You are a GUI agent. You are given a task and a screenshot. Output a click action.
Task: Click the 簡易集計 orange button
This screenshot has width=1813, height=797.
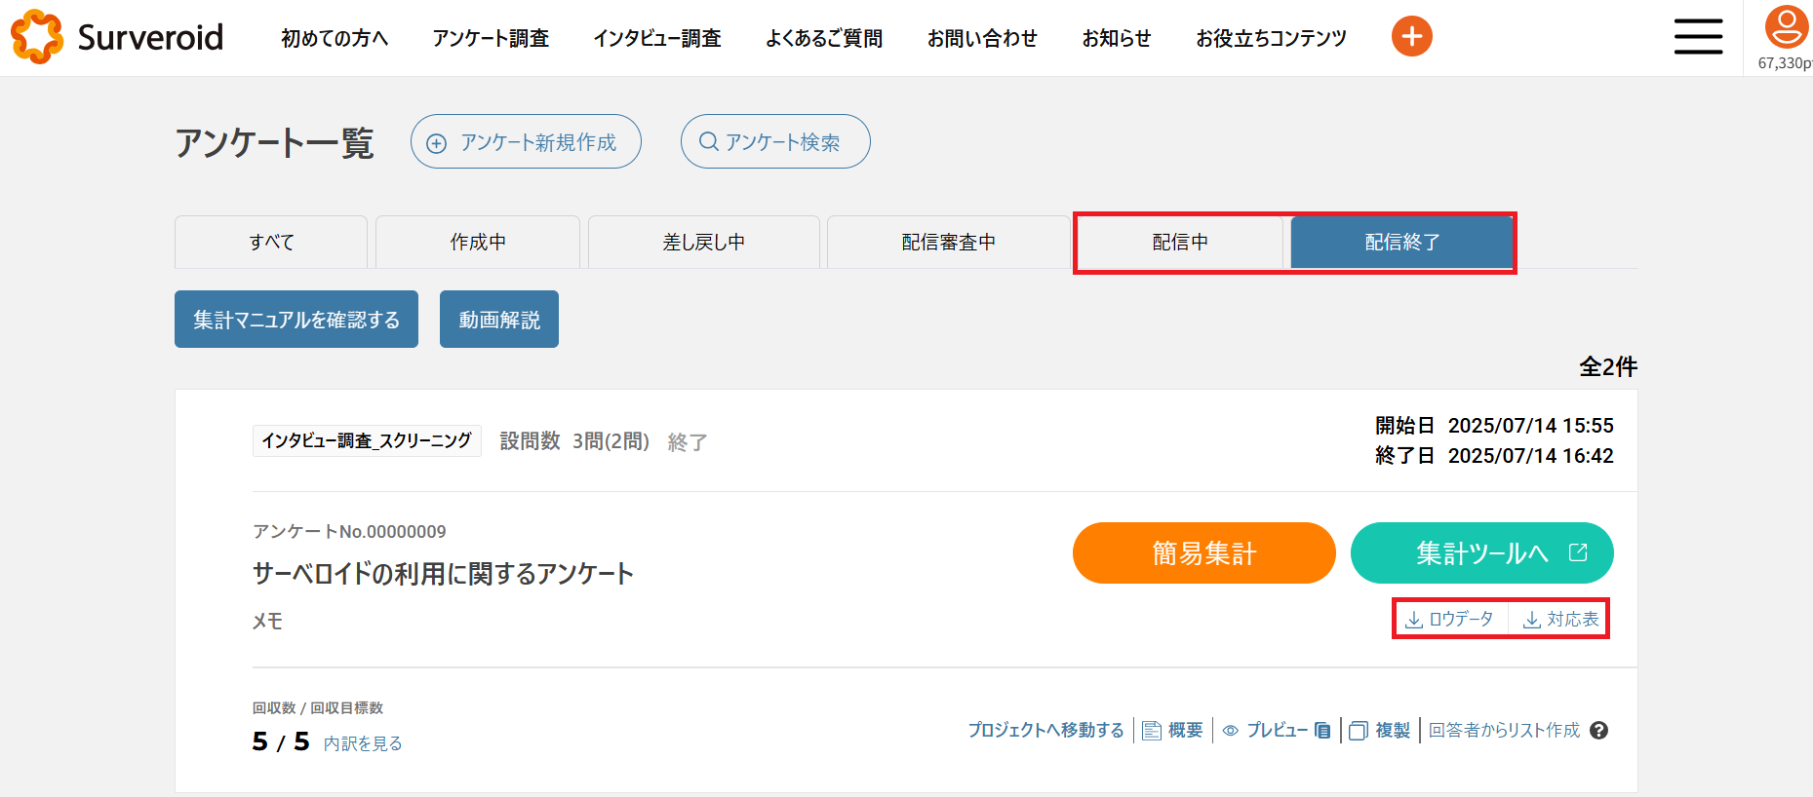1203,553
